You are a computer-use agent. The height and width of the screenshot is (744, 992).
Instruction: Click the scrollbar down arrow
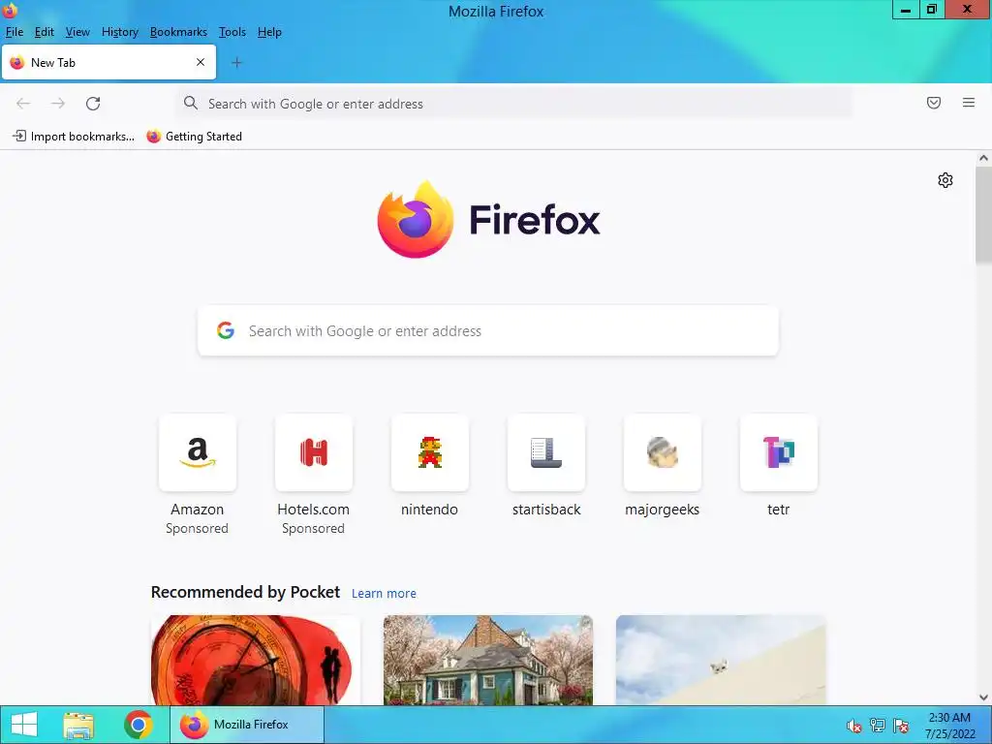coord(983,697)
